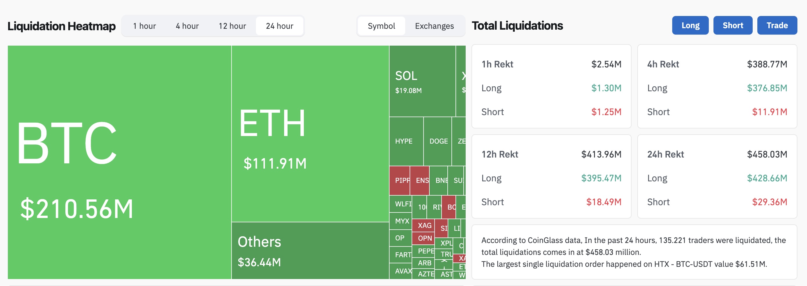This screenshot has width=807, height=286.
Task: Select the 1 hour timeframe
Action: (144, 26)
